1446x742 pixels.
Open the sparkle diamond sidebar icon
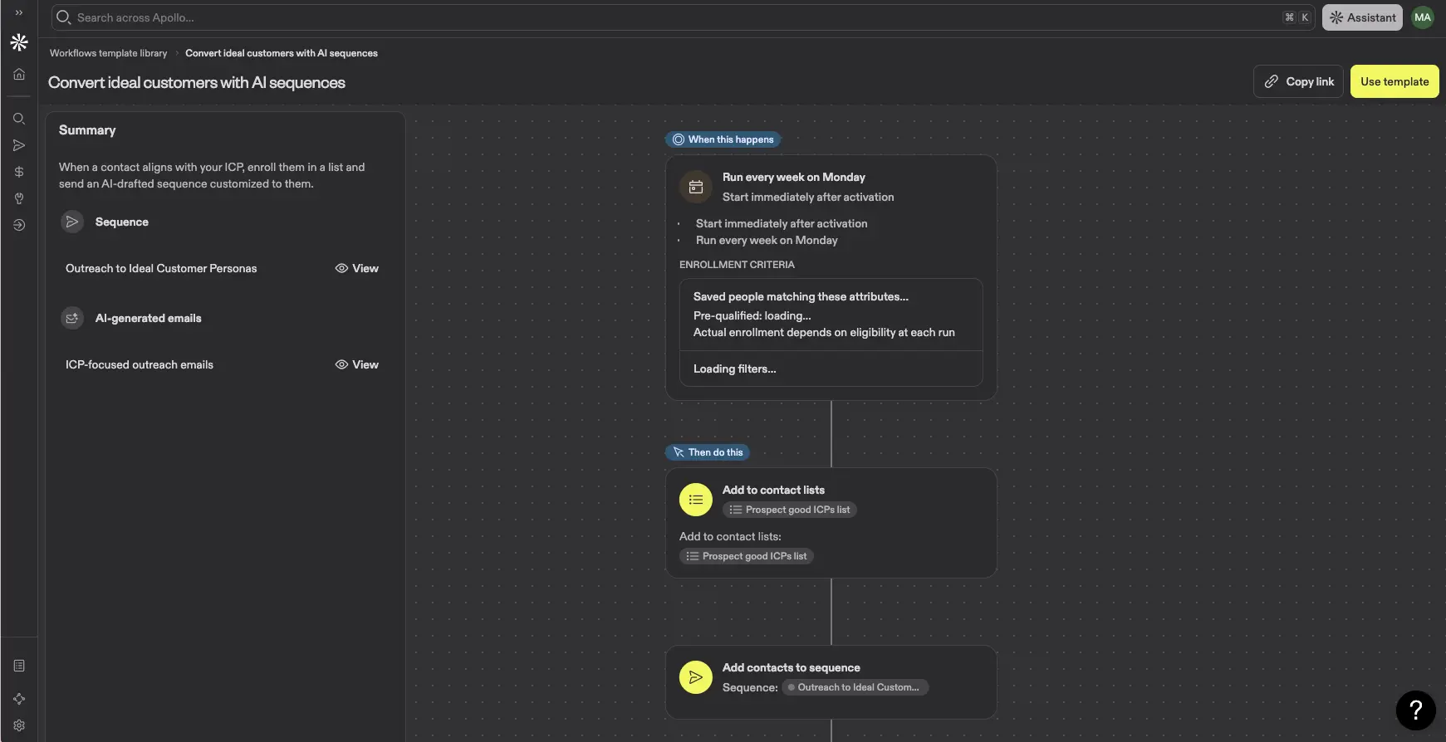point(19,699)
